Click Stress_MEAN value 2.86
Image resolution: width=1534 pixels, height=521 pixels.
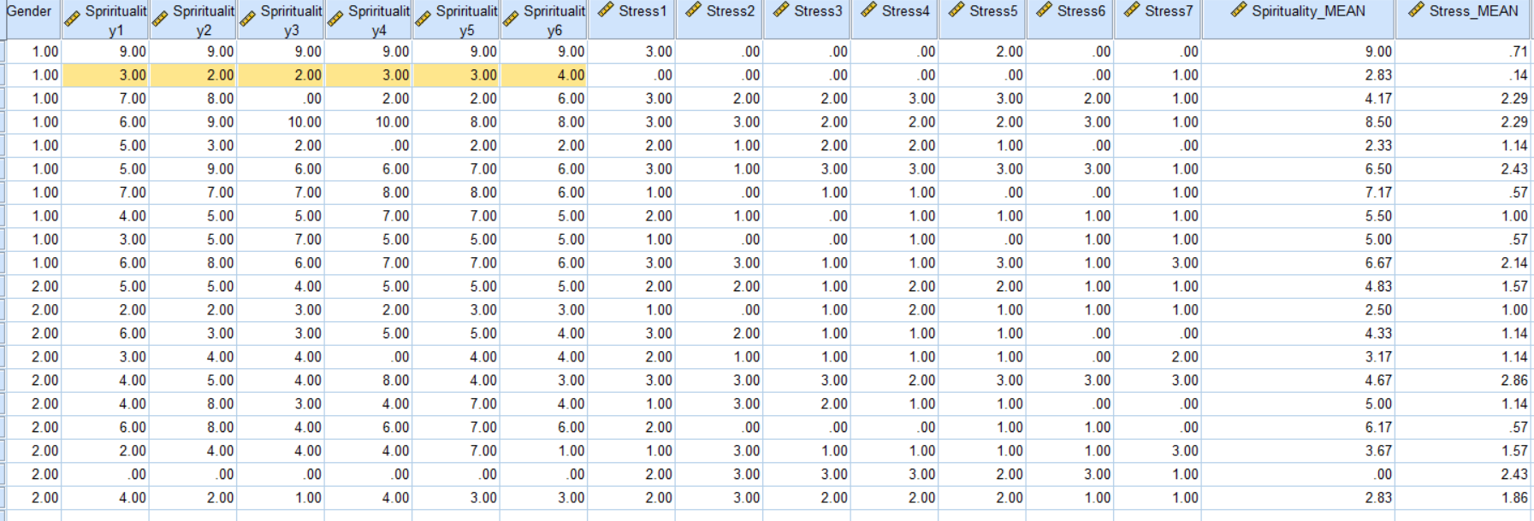tap(1514, 381)
